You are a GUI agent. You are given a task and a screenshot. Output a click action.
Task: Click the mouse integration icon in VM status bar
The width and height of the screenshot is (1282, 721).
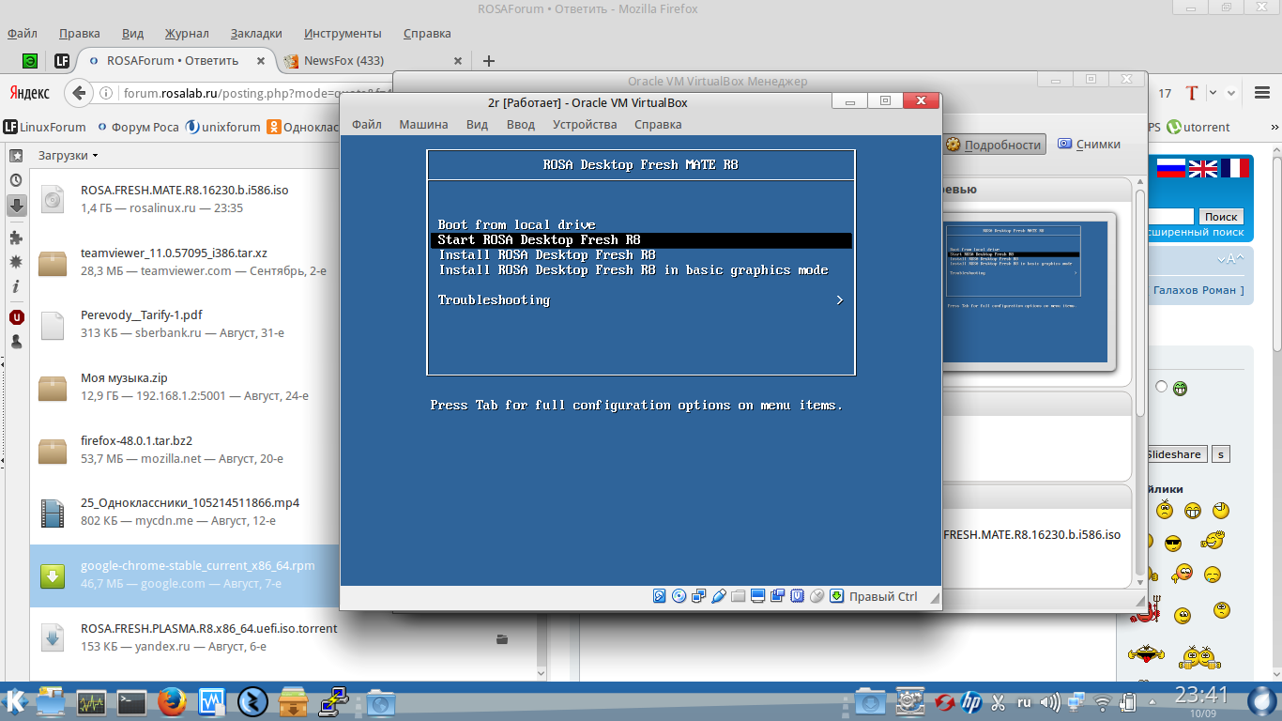tap(817, 596)
